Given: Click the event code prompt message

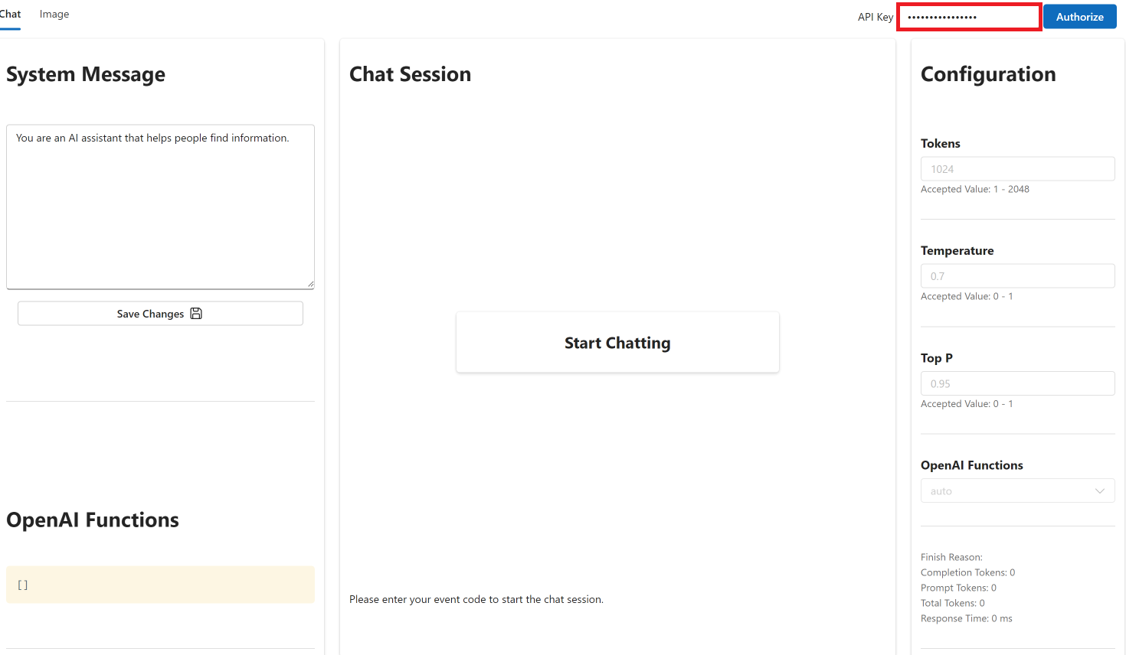Looking at the screenshot, I should click(x=476, y=599).
